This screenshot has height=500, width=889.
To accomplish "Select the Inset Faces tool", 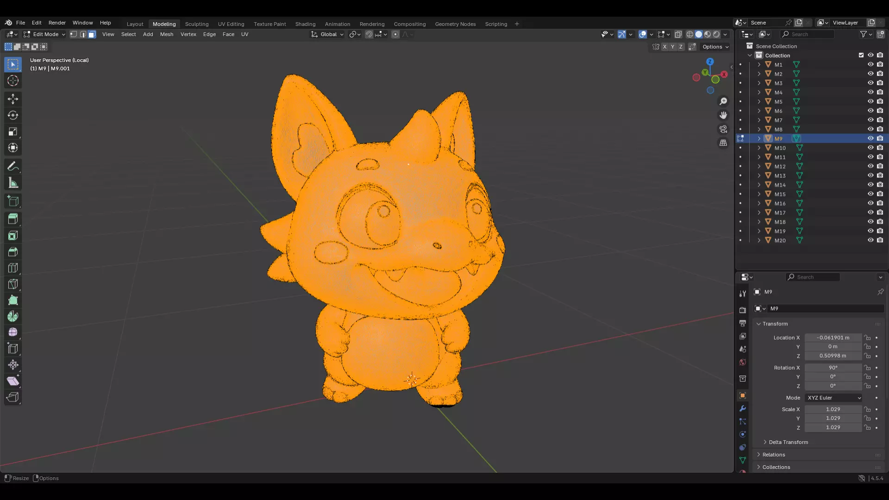I will (13, 236).
